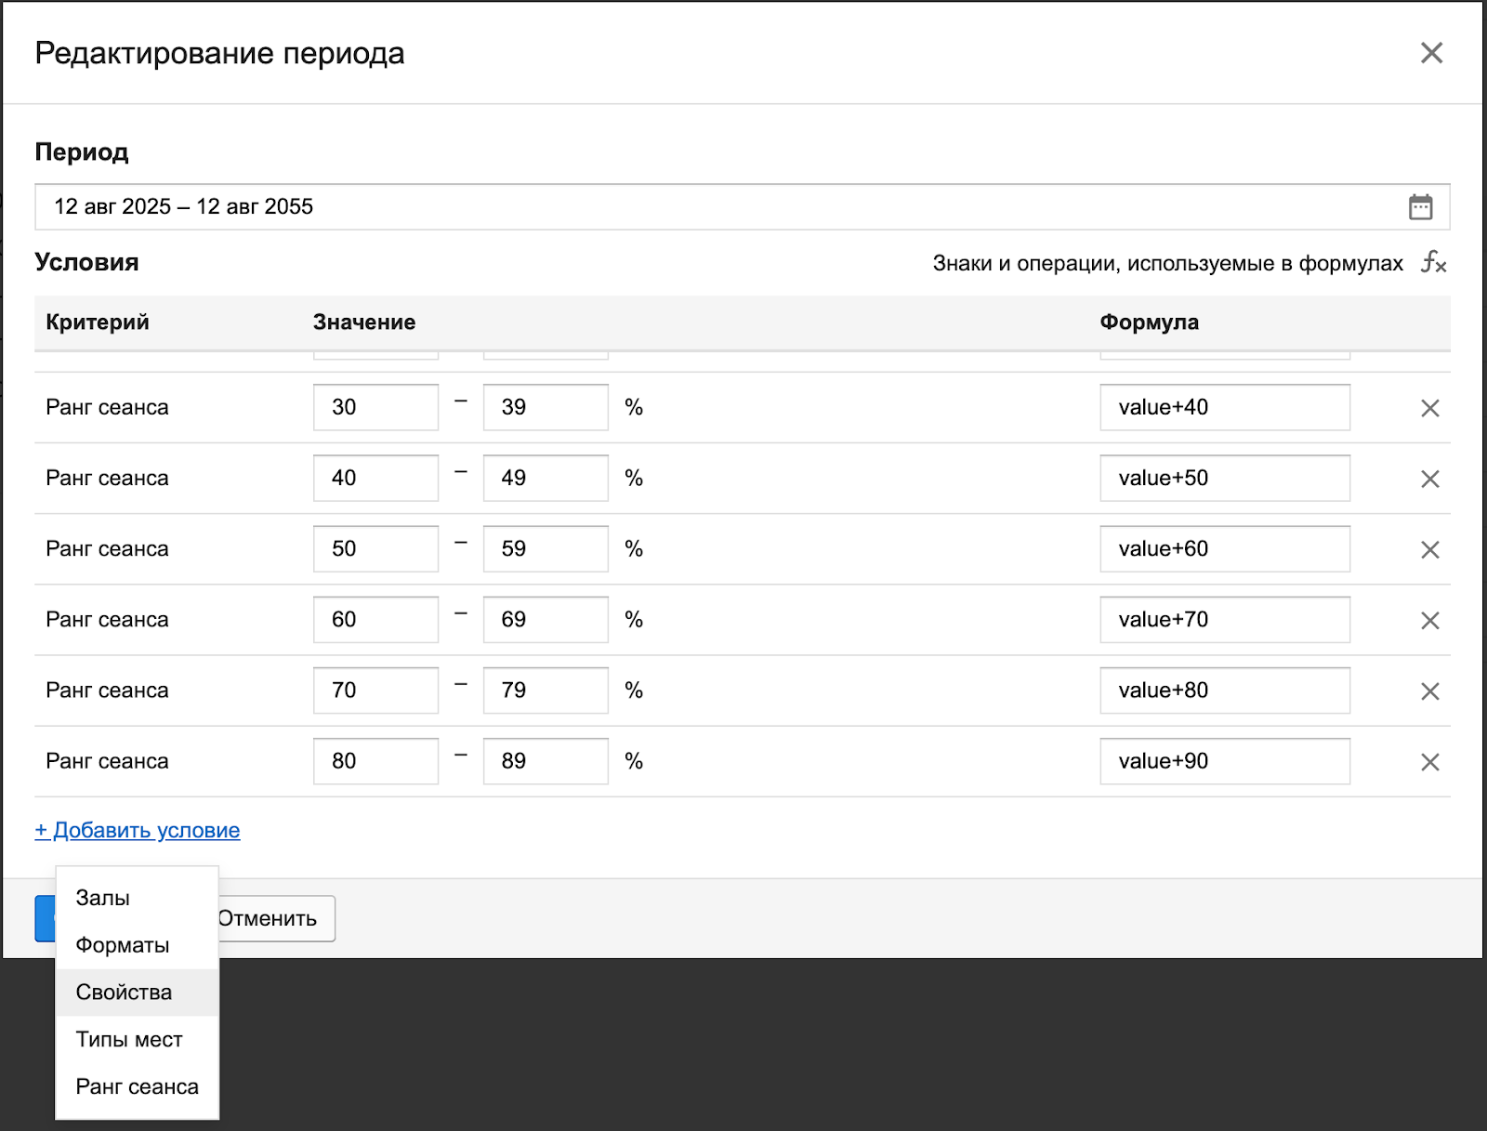Pick Свойства from the condition menu
Image resolution: width=1487 pixels, height=1131 pixels.
tap(124, 993)
